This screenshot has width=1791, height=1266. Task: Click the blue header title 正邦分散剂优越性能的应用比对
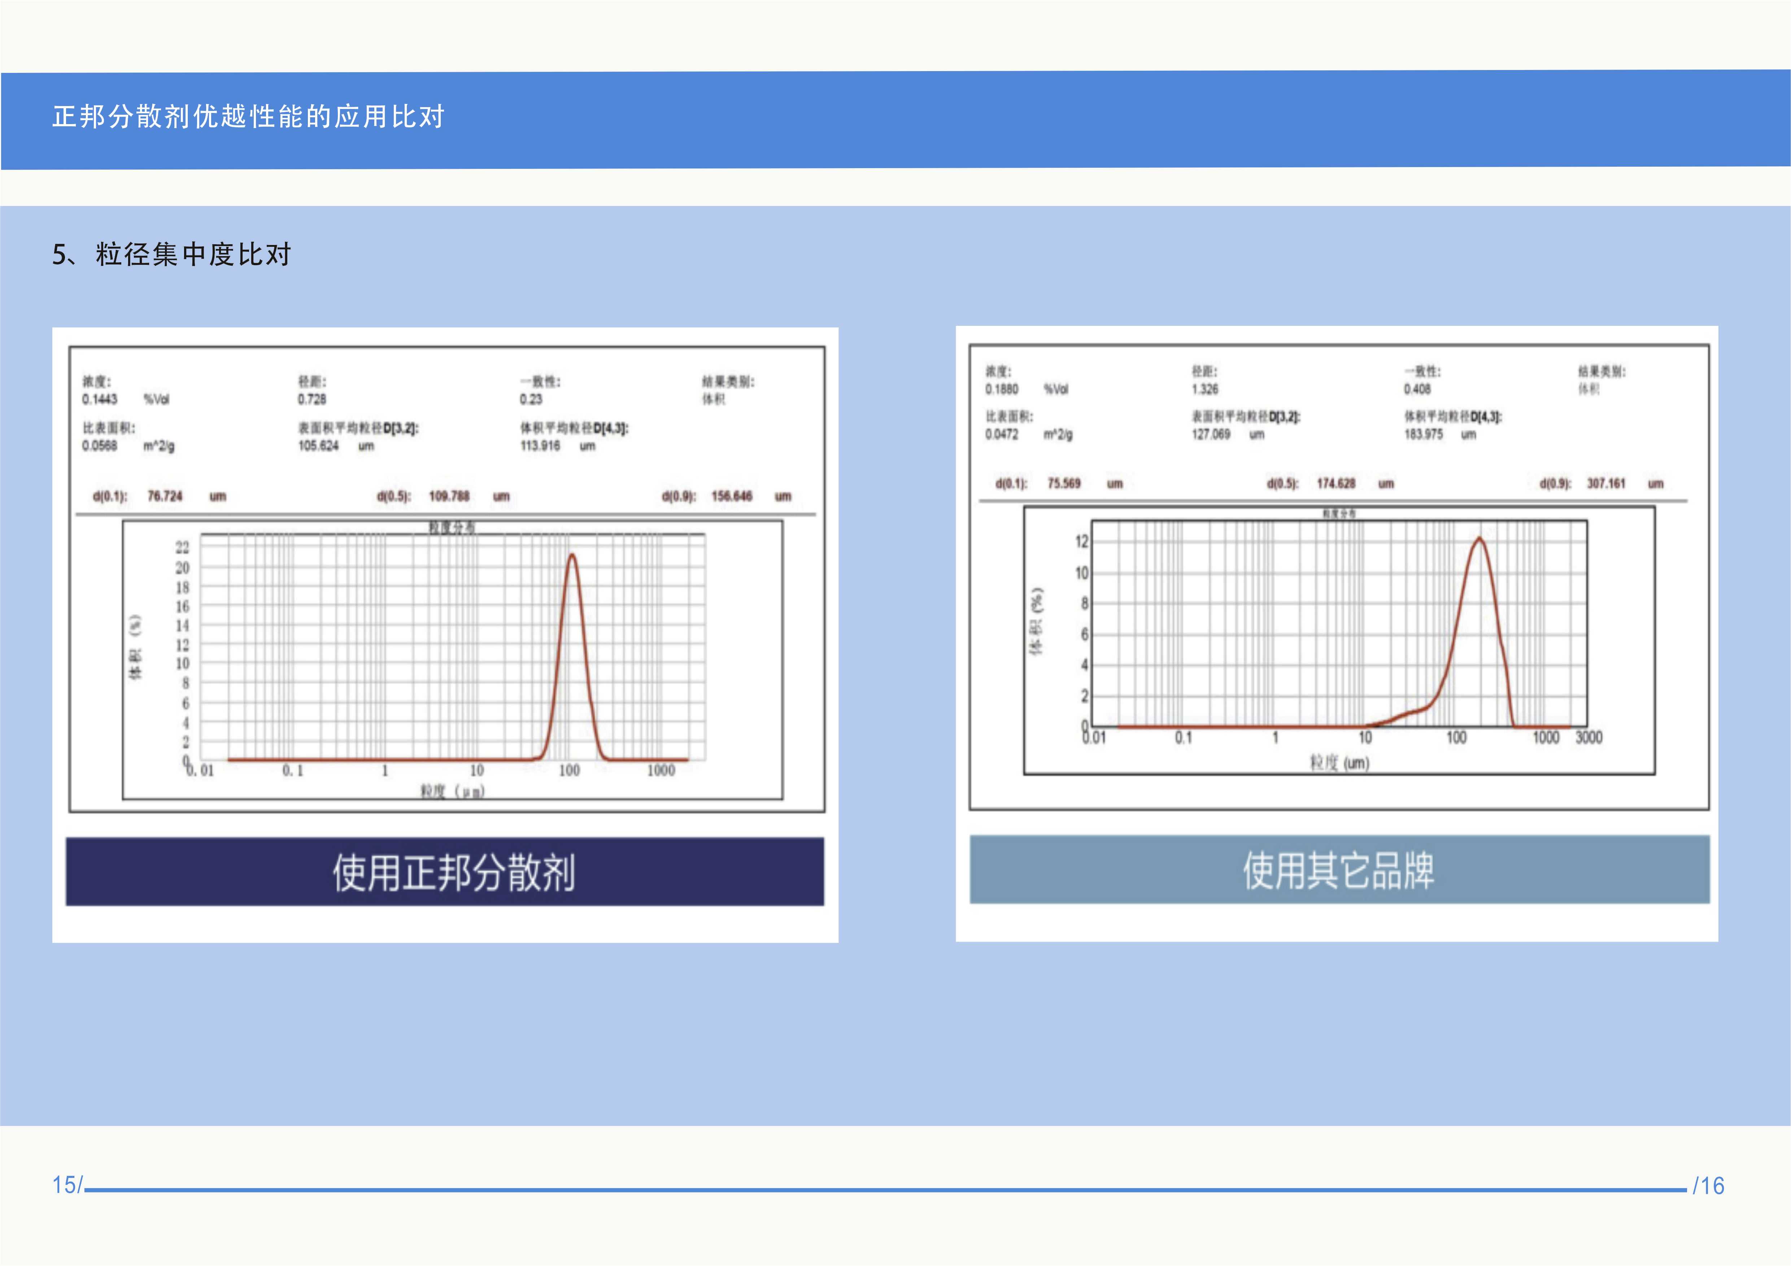coord(248,117)
